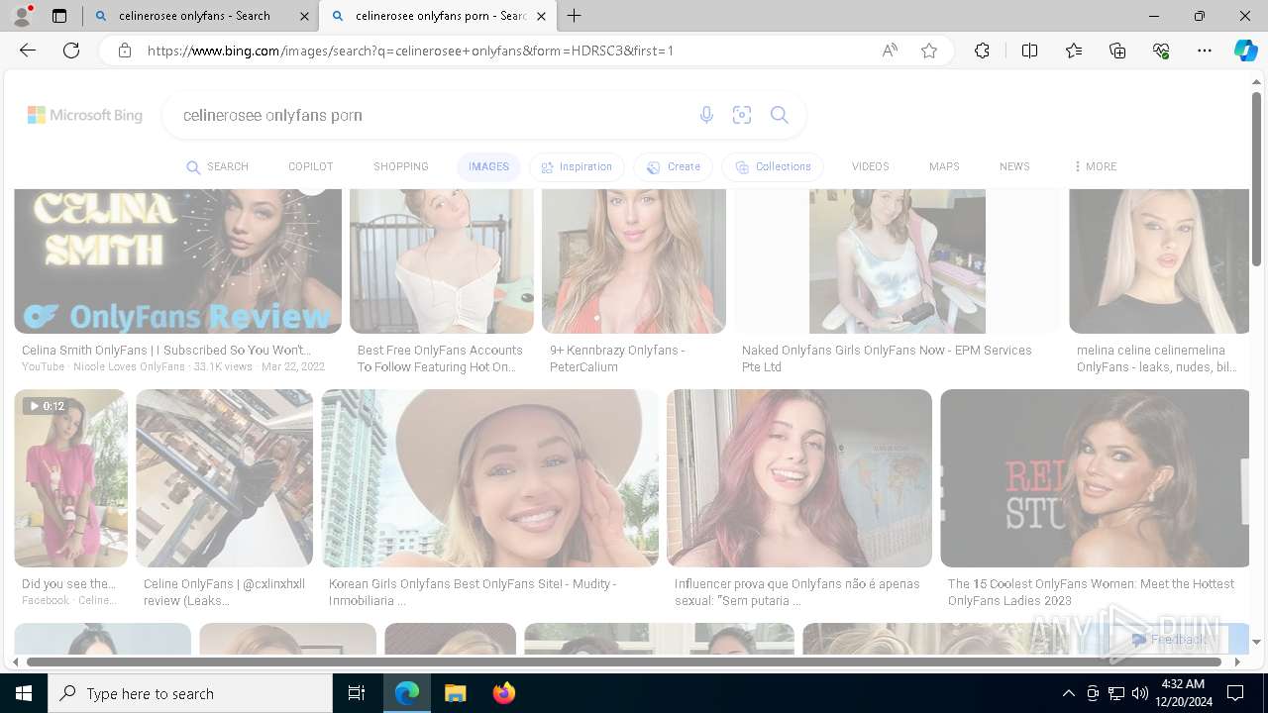Open SEARCH results tab
The width and height of the screenshot is (1268, 713).
click(x=218, y=166)
